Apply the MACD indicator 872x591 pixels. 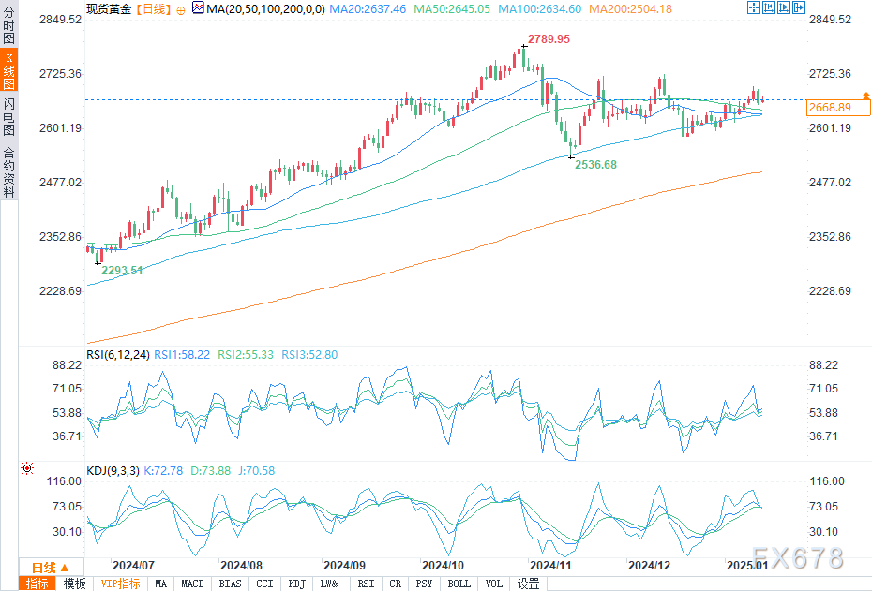click(192, 584)
